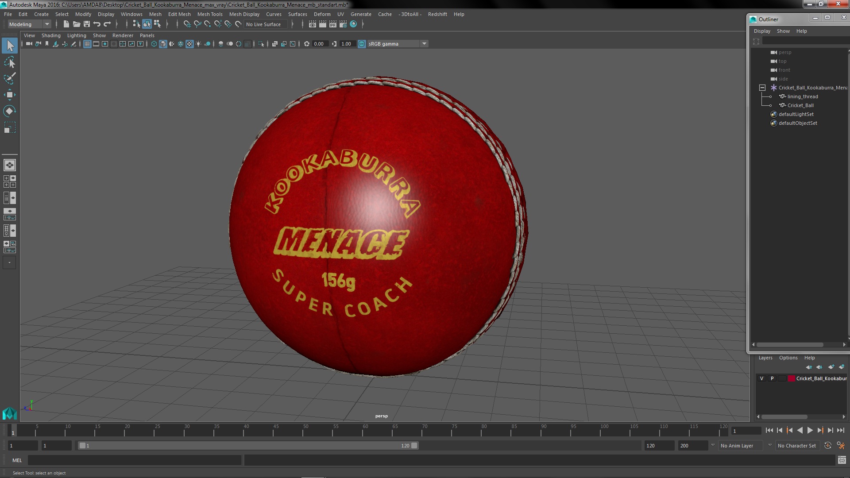
Task: Start IPR render
Action: tap(333, 24)
